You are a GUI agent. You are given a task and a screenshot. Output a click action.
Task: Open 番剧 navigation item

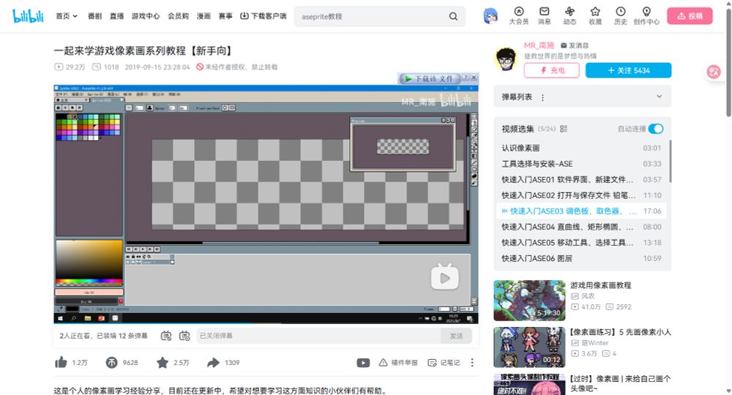point(94,16)
